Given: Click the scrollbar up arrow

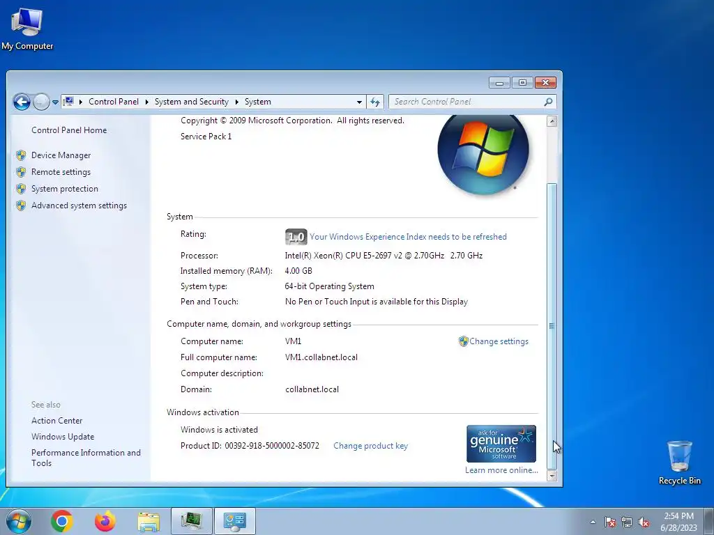Looking at the screenshot, I should click(x=552, y=121).
